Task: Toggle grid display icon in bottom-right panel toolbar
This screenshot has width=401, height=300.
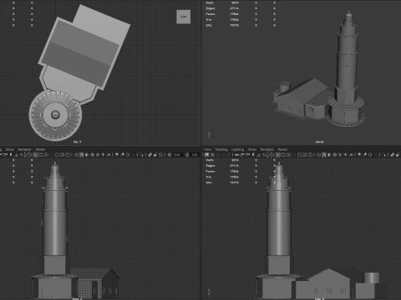Action: click(x=277, y=155)
